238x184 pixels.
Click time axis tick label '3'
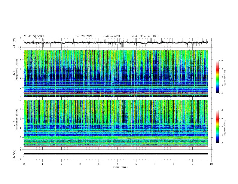coord(80,164)
